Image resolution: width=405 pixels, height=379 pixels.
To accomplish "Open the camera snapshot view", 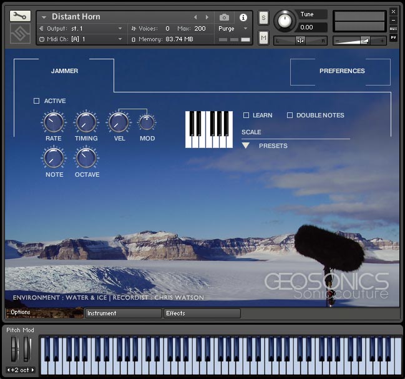I will tap(224, 17).
